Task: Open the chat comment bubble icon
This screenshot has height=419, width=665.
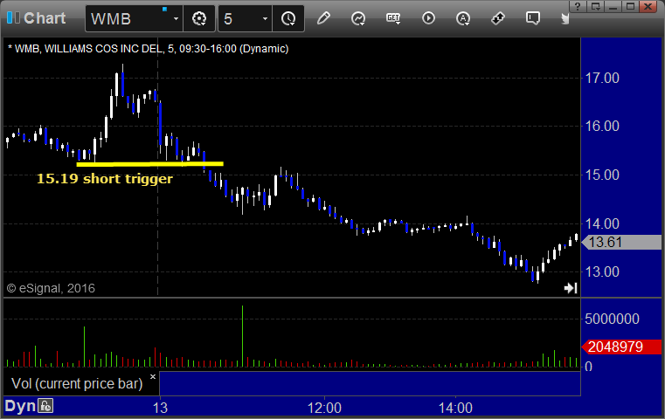Action: [x=533, y=18]
